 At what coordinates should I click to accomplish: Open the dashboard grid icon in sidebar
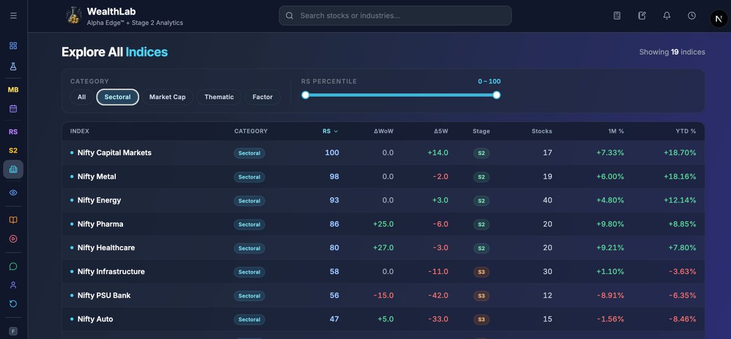(13, 46)
